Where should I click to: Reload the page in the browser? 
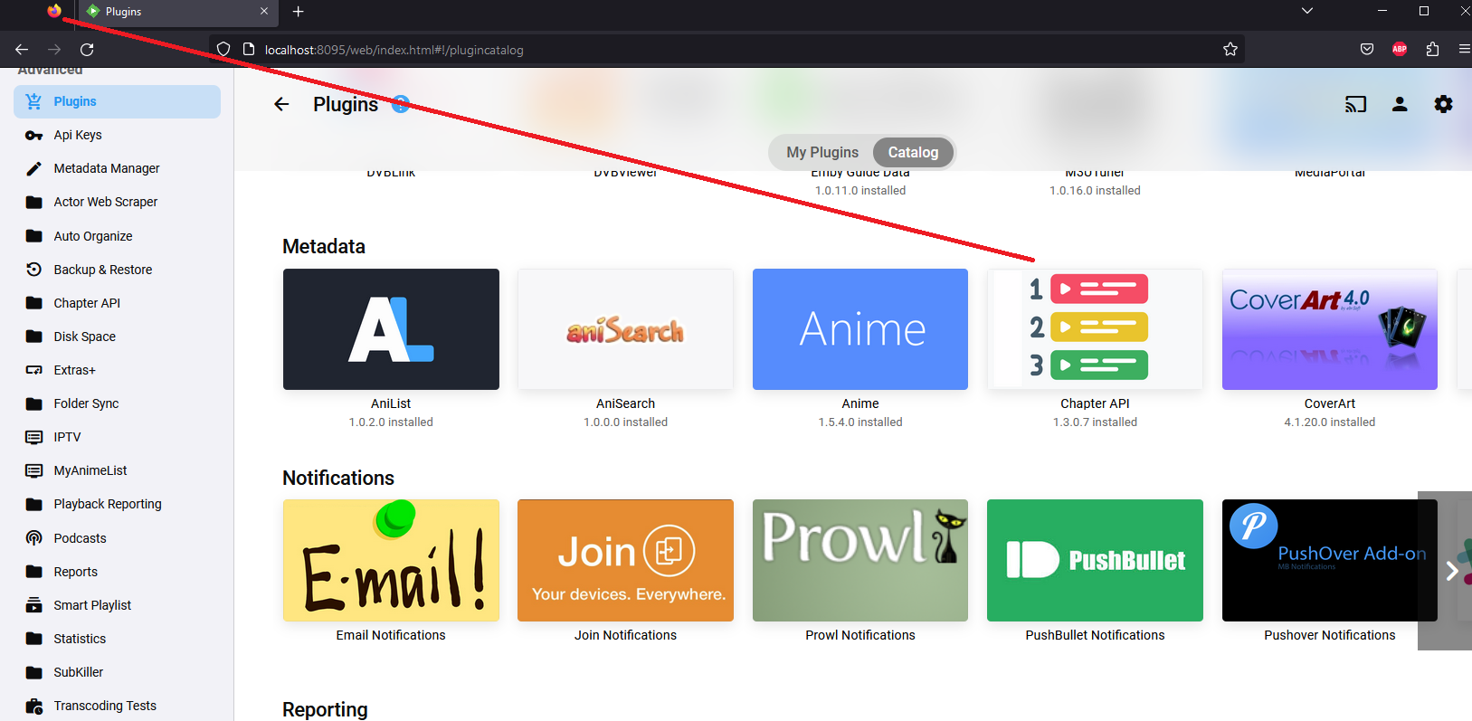click(x=87, y=50)
